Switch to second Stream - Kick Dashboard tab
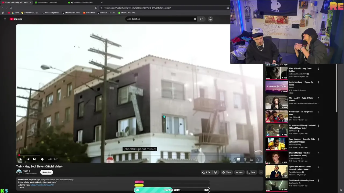This screenshot has width=344, height=193. coord(83,2)
